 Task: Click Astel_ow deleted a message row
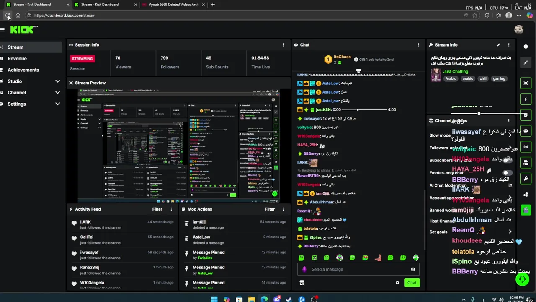pyautogui.click(x=235, y=240)
